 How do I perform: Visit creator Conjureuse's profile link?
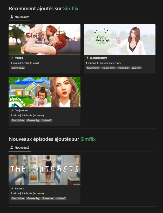pyautogui.click(x=21, y=111)
